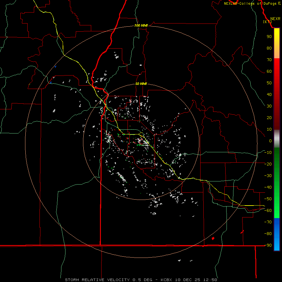Click the NEXR label above the scale

tap(275, 19)
